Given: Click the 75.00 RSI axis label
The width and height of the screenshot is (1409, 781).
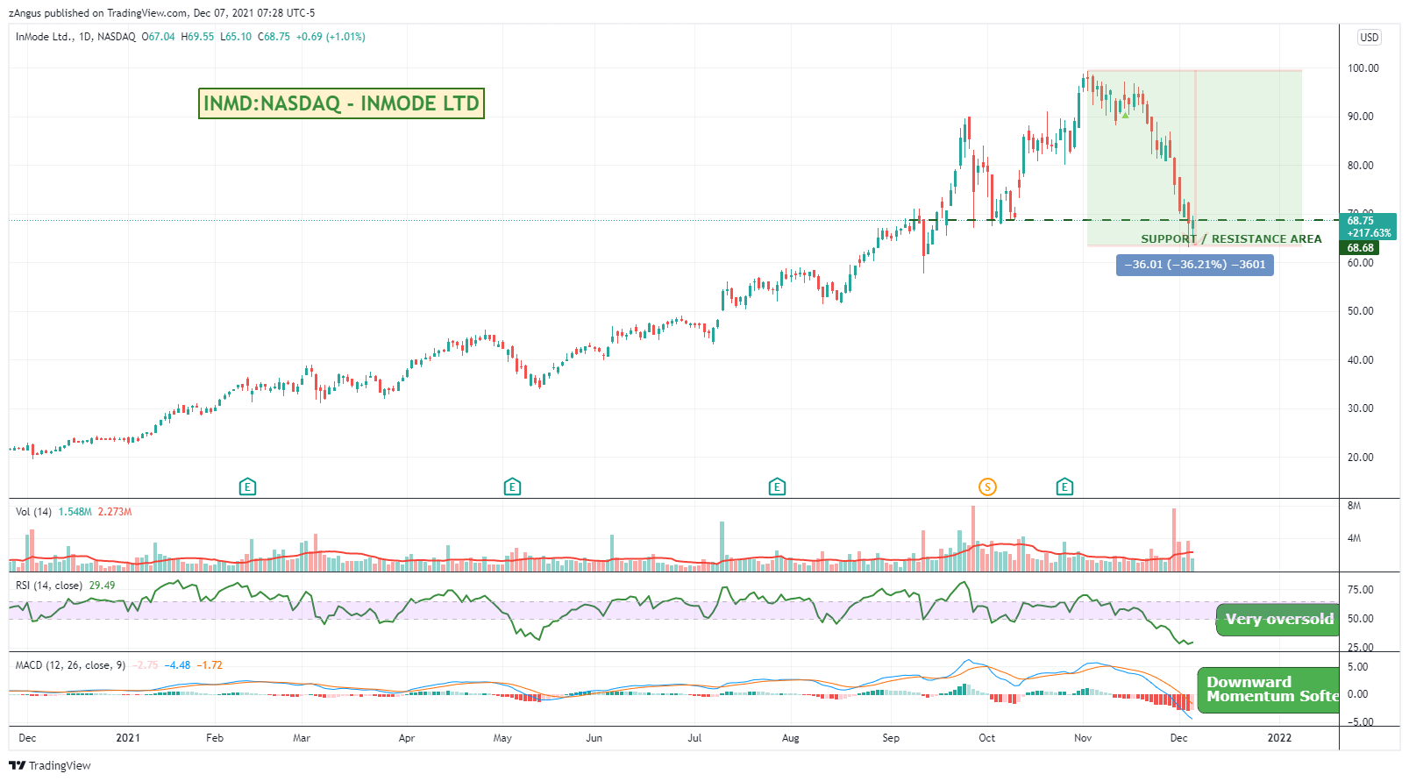Looking at the screenshot, I should point(1361,590).
